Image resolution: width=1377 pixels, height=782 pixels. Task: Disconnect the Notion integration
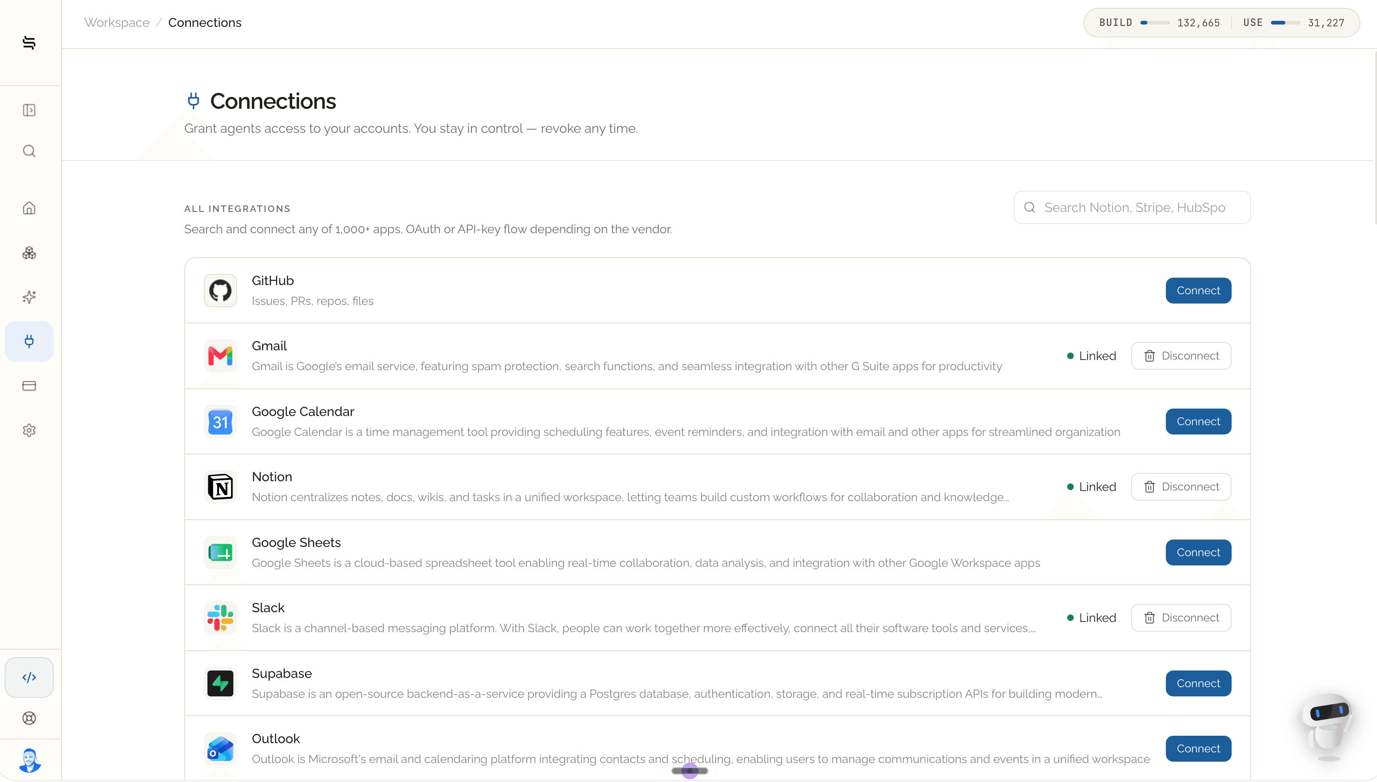click(1181, 487)
